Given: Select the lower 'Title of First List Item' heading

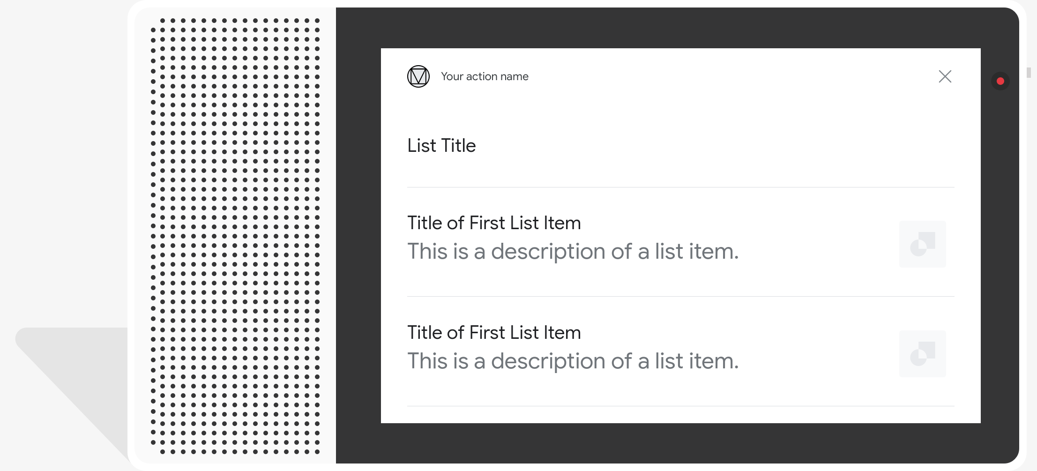Looking at the screenshot, I should [x=493, y=333].
